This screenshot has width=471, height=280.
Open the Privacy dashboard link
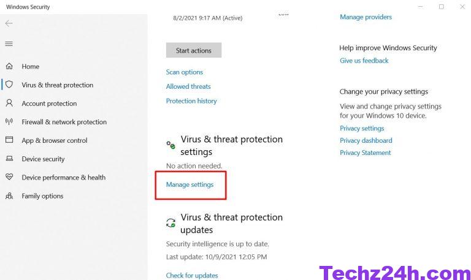click(366, 140)
